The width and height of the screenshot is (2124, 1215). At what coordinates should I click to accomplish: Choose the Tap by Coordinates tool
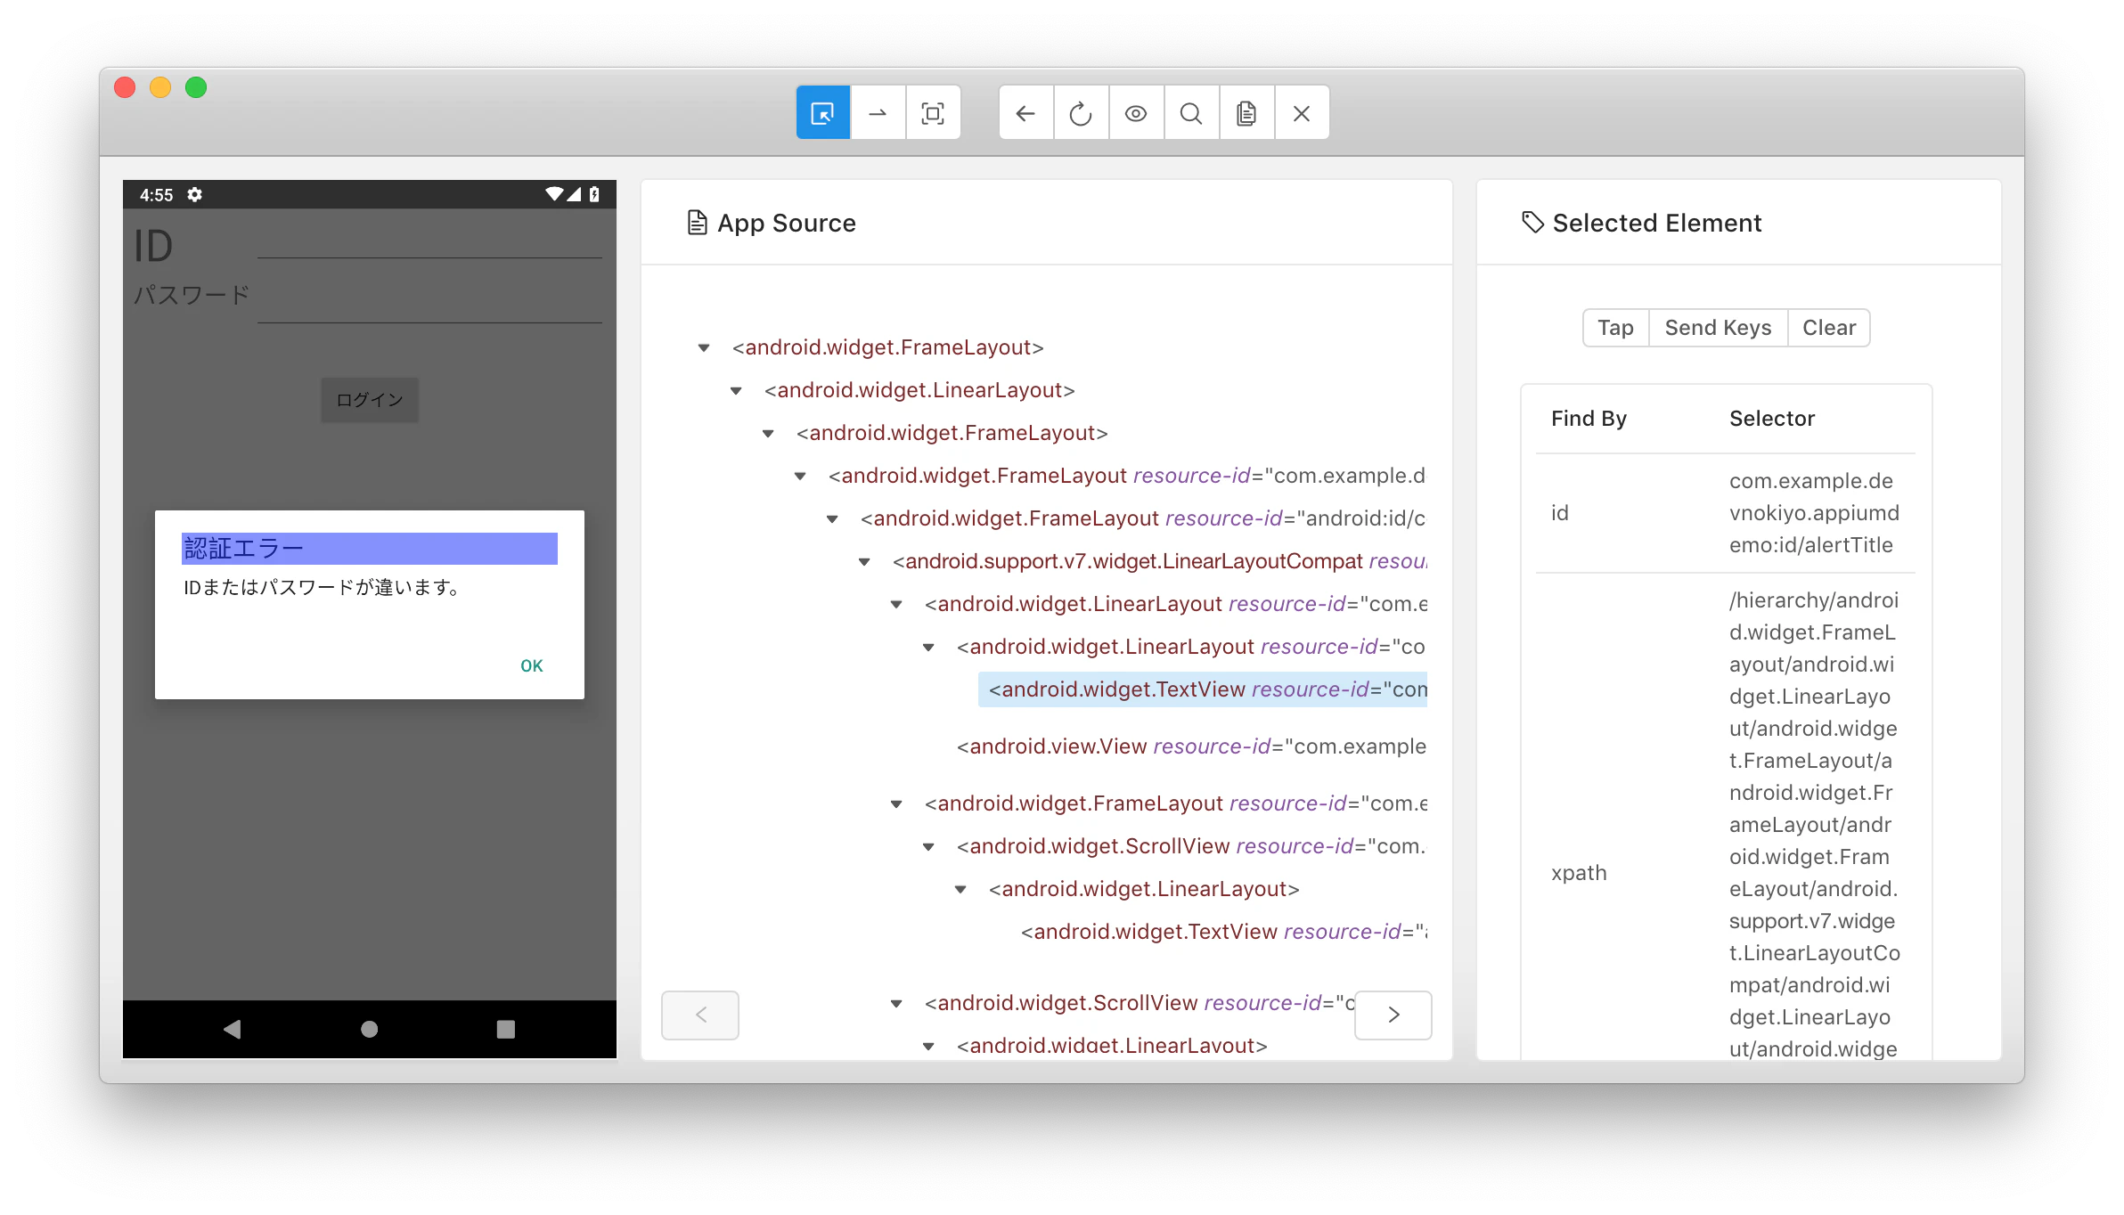click(x=933, y=113)
